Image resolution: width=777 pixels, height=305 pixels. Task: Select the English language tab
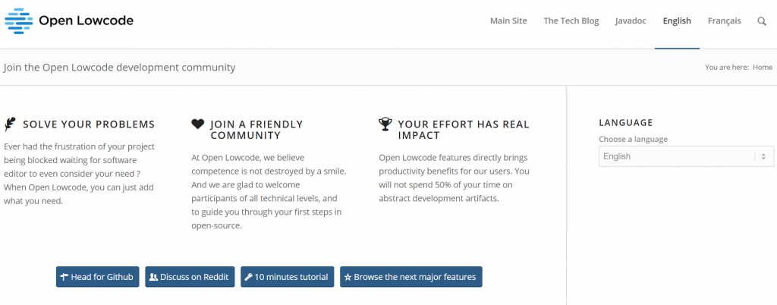point(677,20)
